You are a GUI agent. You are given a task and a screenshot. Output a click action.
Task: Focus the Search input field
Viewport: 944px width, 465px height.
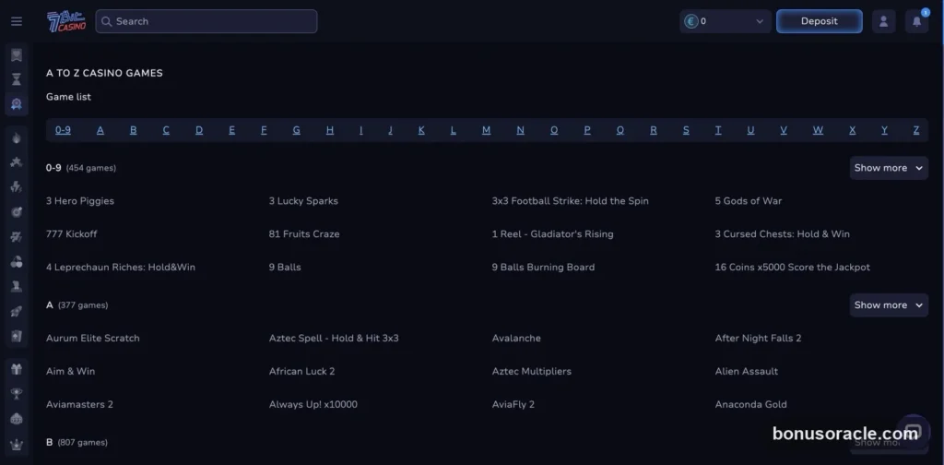point(206,21)
